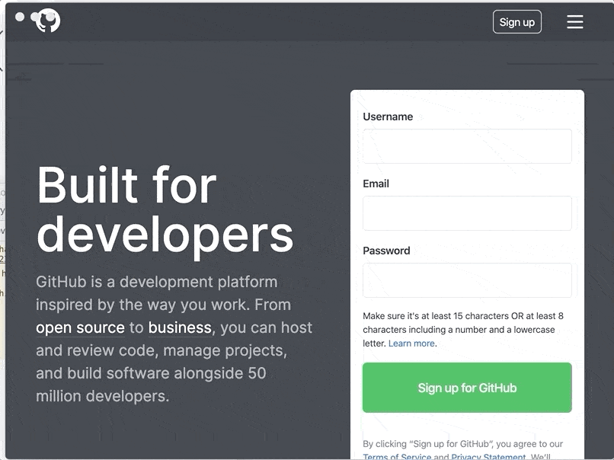Open the Terms of Service link
Image resolution: width=614 pixels, height=460 pixels.
tap(397, 457)
